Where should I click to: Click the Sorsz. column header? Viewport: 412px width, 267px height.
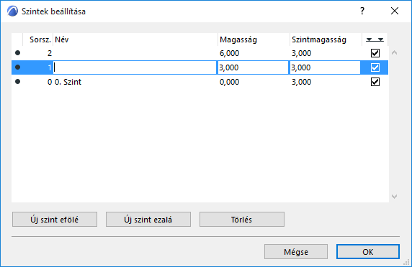coord(40,39)
